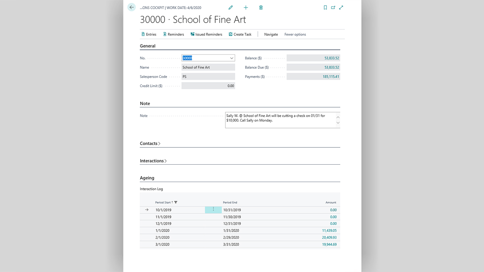Open Payments value 185,115.41
Image resolution: width=484 pixels, height=272 pixels.
pos(330,76)
